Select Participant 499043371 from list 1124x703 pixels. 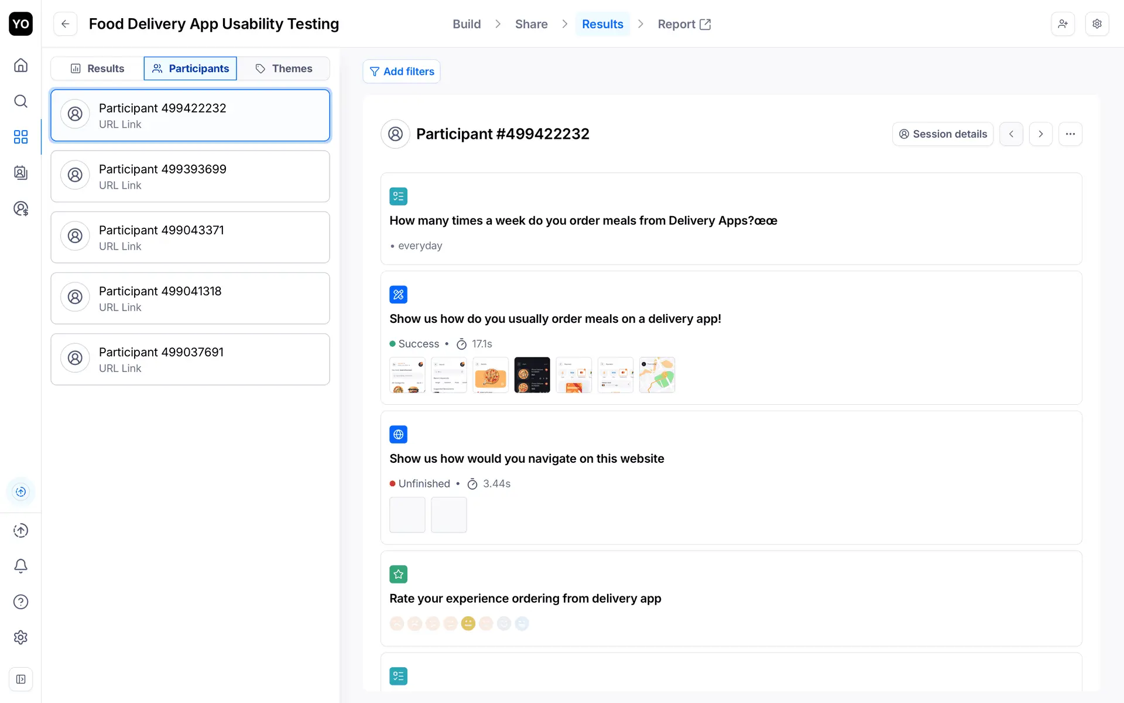[190, 237]
